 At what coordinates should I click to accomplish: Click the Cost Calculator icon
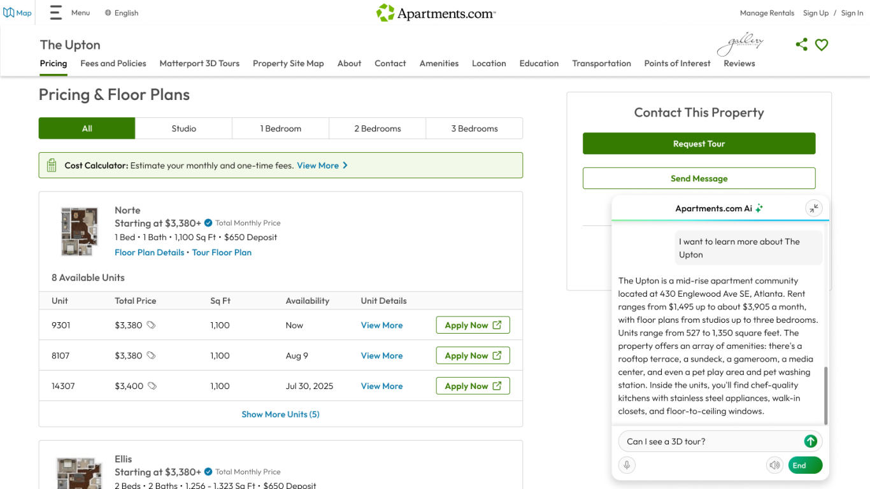point(52,166)
